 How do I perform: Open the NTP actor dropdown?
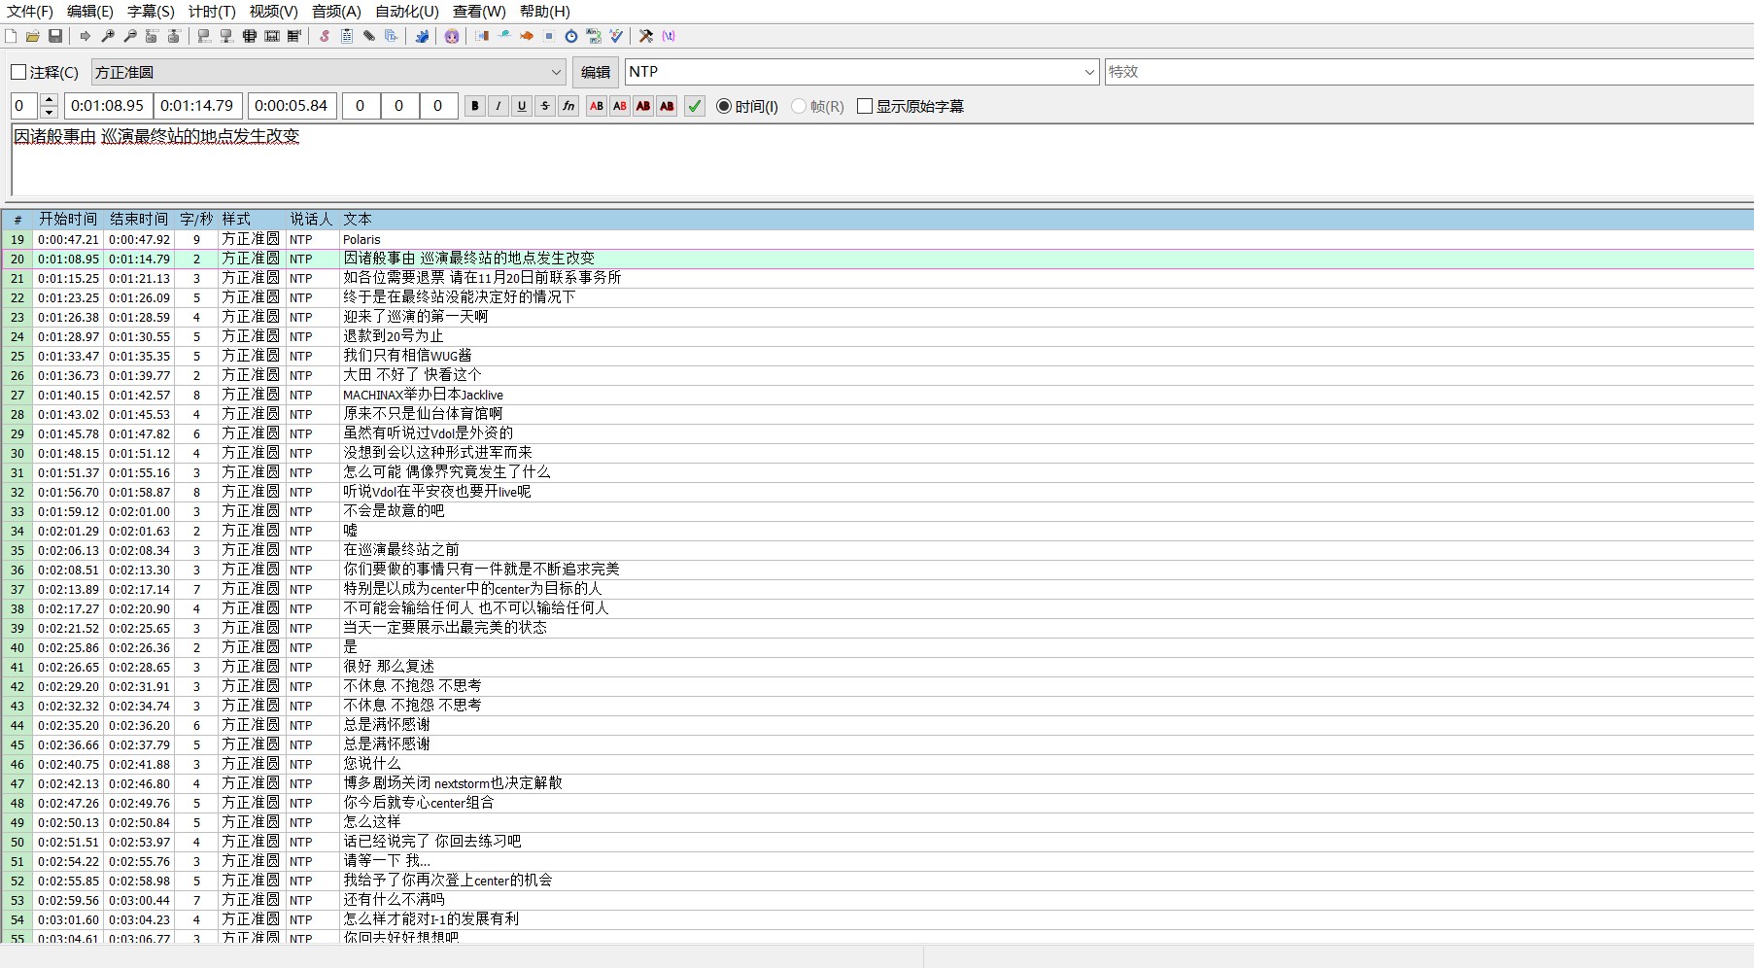(x=862, y=72)
